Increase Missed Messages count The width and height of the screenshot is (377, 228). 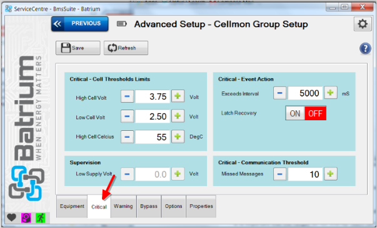click(330, 174)
